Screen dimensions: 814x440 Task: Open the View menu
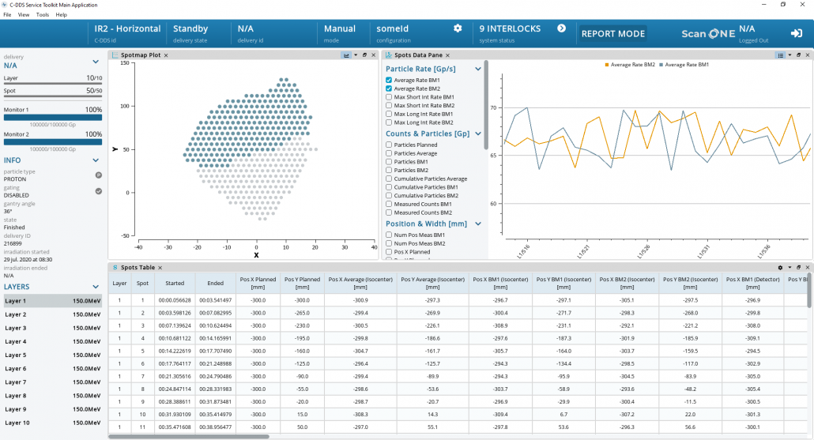coord(24,15)
